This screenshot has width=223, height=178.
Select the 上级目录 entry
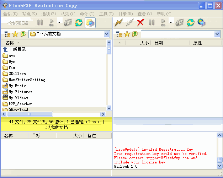(14, 49)
